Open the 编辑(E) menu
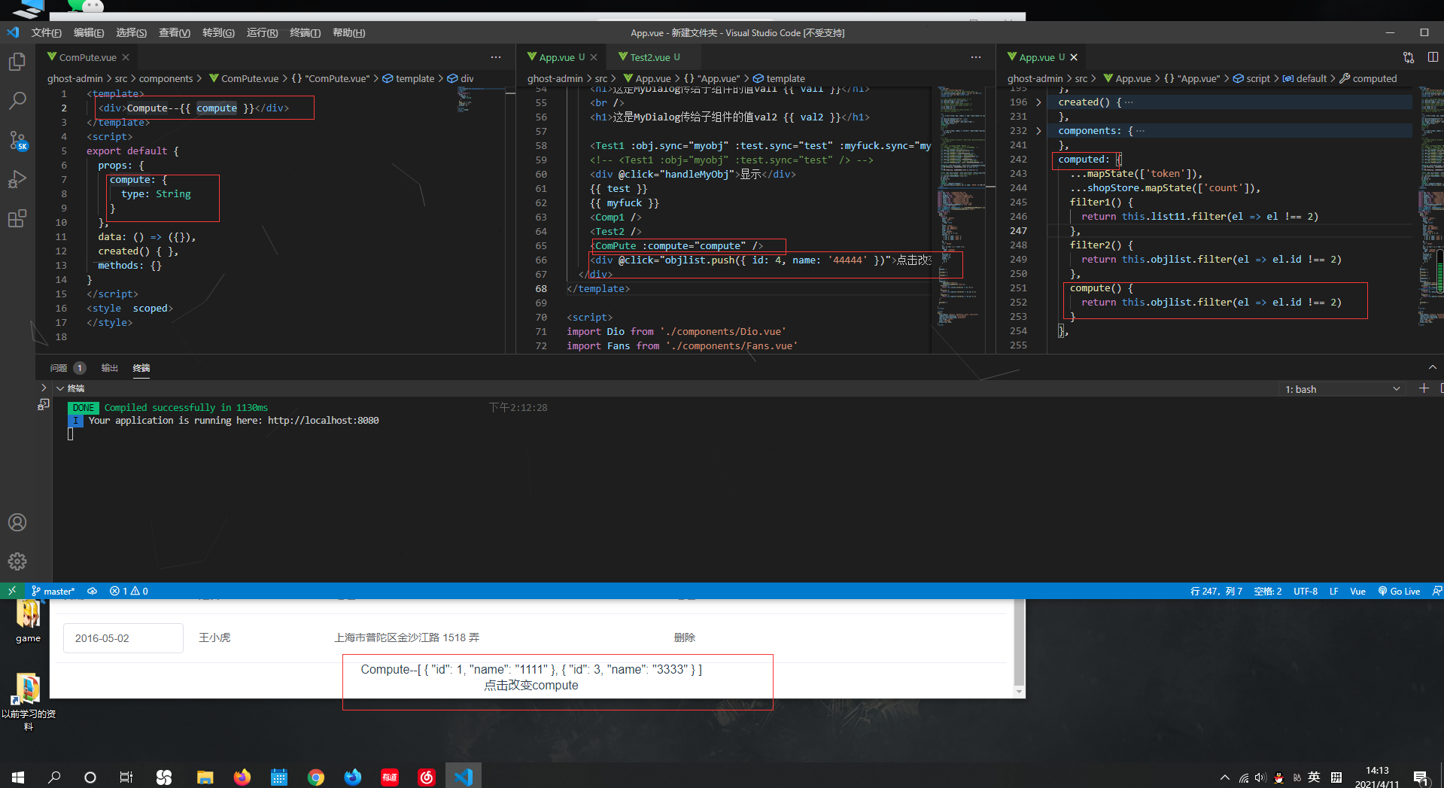Screen dimensions: 1444x788 click(89, 32)
